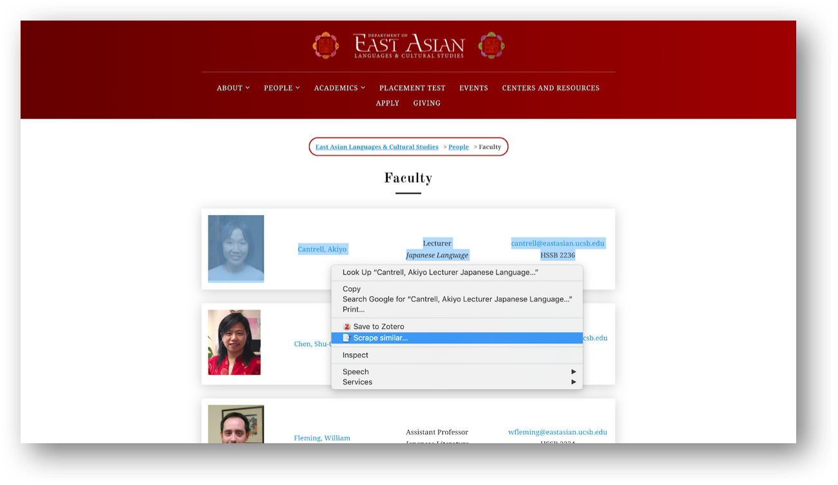The height and width of the screenshot is (485, 838).
Task: Click Shu-C Chen's photo thumbnail
Action: (x=234, y=342)
